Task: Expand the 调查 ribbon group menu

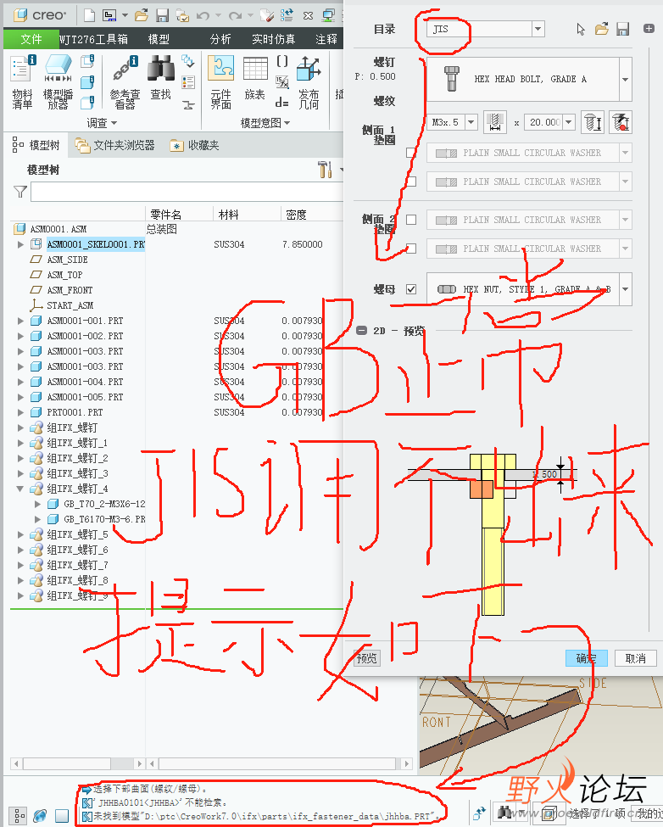Action: [102, 123]
